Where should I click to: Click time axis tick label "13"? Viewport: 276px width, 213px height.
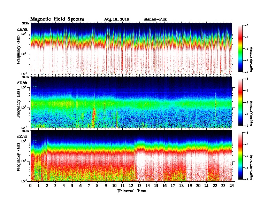[x=139, y=186]
